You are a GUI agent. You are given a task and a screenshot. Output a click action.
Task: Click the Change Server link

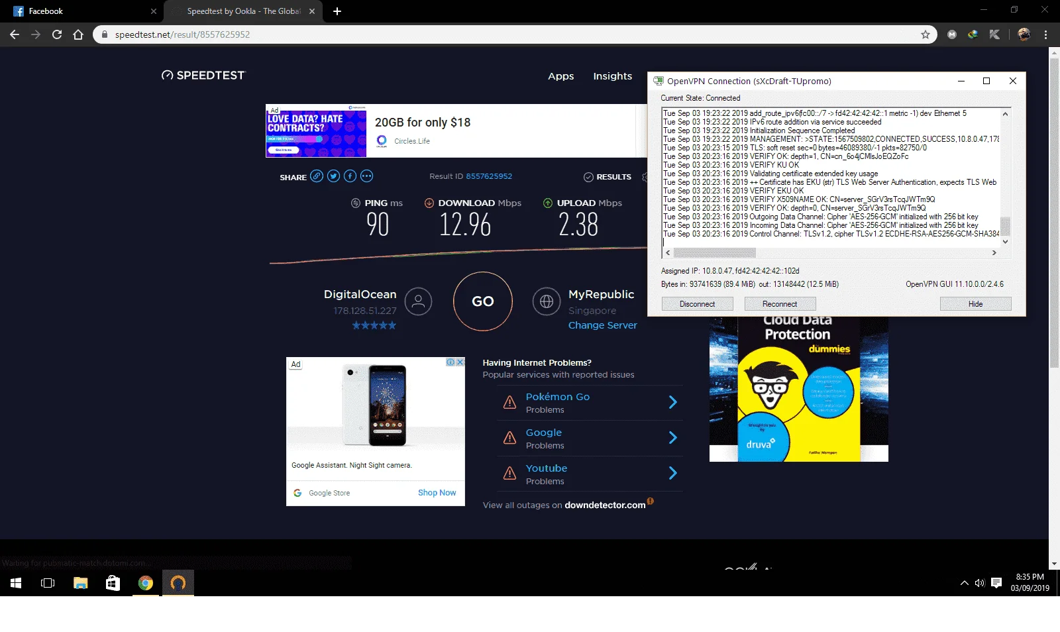pyautogui.click(x=603, y=325)
